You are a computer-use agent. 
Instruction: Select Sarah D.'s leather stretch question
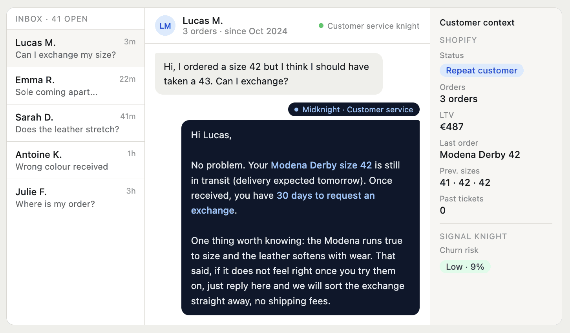[x=75, y=123]
